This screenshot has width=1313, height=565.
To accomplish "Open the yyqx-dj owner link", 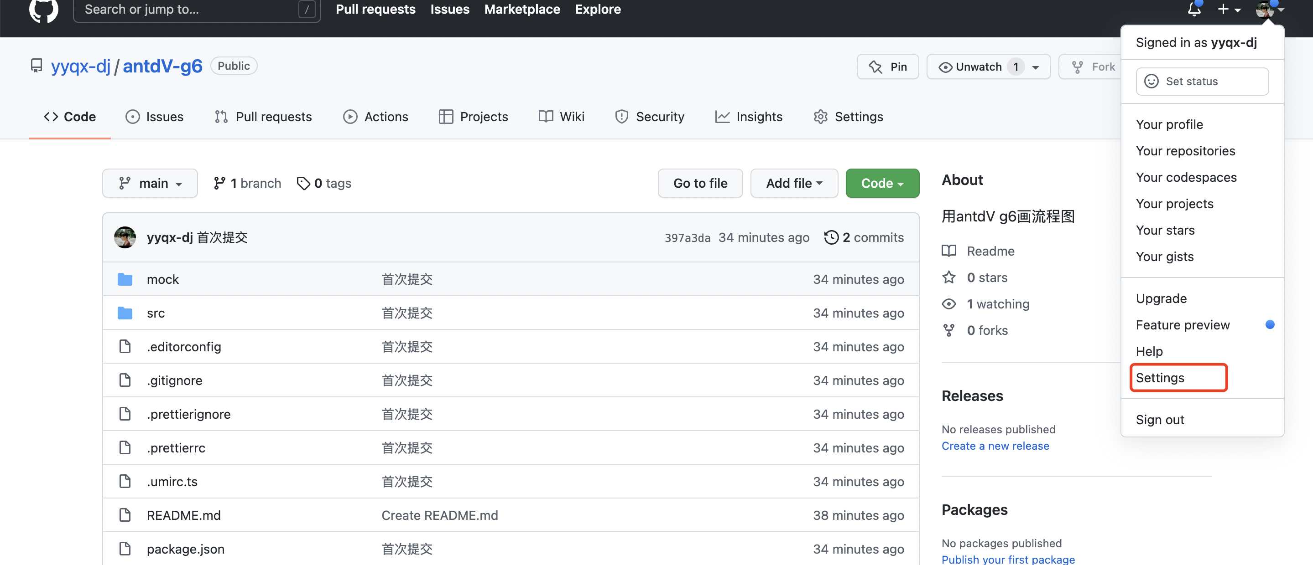I will tap(81, 66).
